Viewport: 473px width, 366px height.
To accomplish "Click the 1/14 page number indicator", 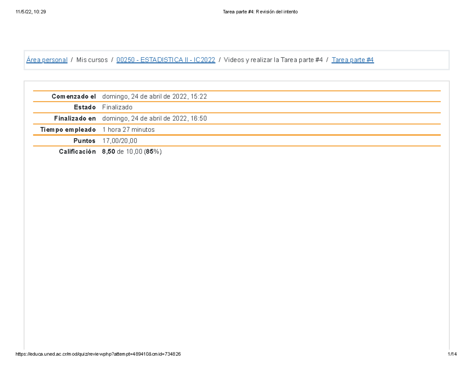I will [452, 354].
